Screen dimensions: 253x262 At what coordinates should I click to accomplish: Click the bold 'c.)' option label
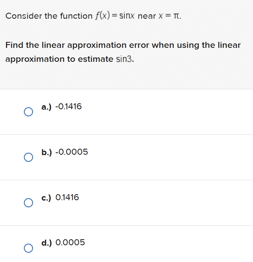click(46, 198)
